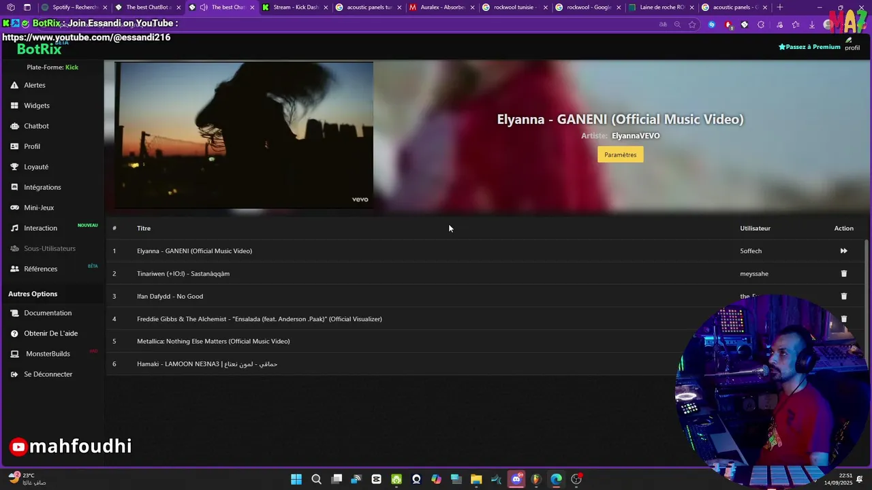Open Discord from the taskbar

pos(516,479)
